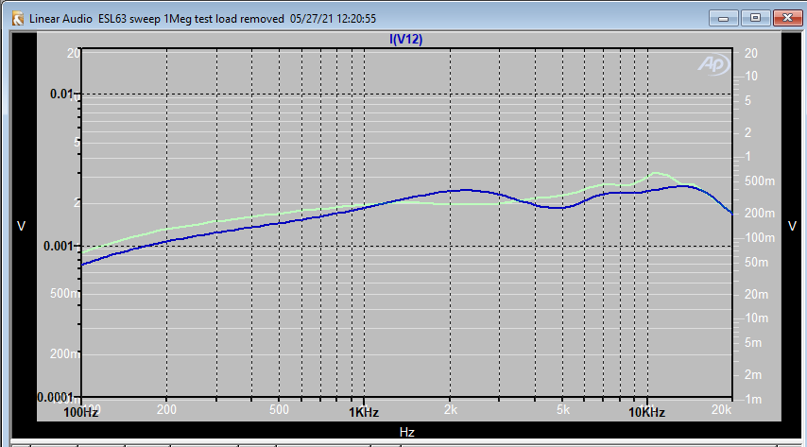Viewport: 807px width, 447px height.
Task: Maximize the plot window
Action: click(x=755, y=18)
